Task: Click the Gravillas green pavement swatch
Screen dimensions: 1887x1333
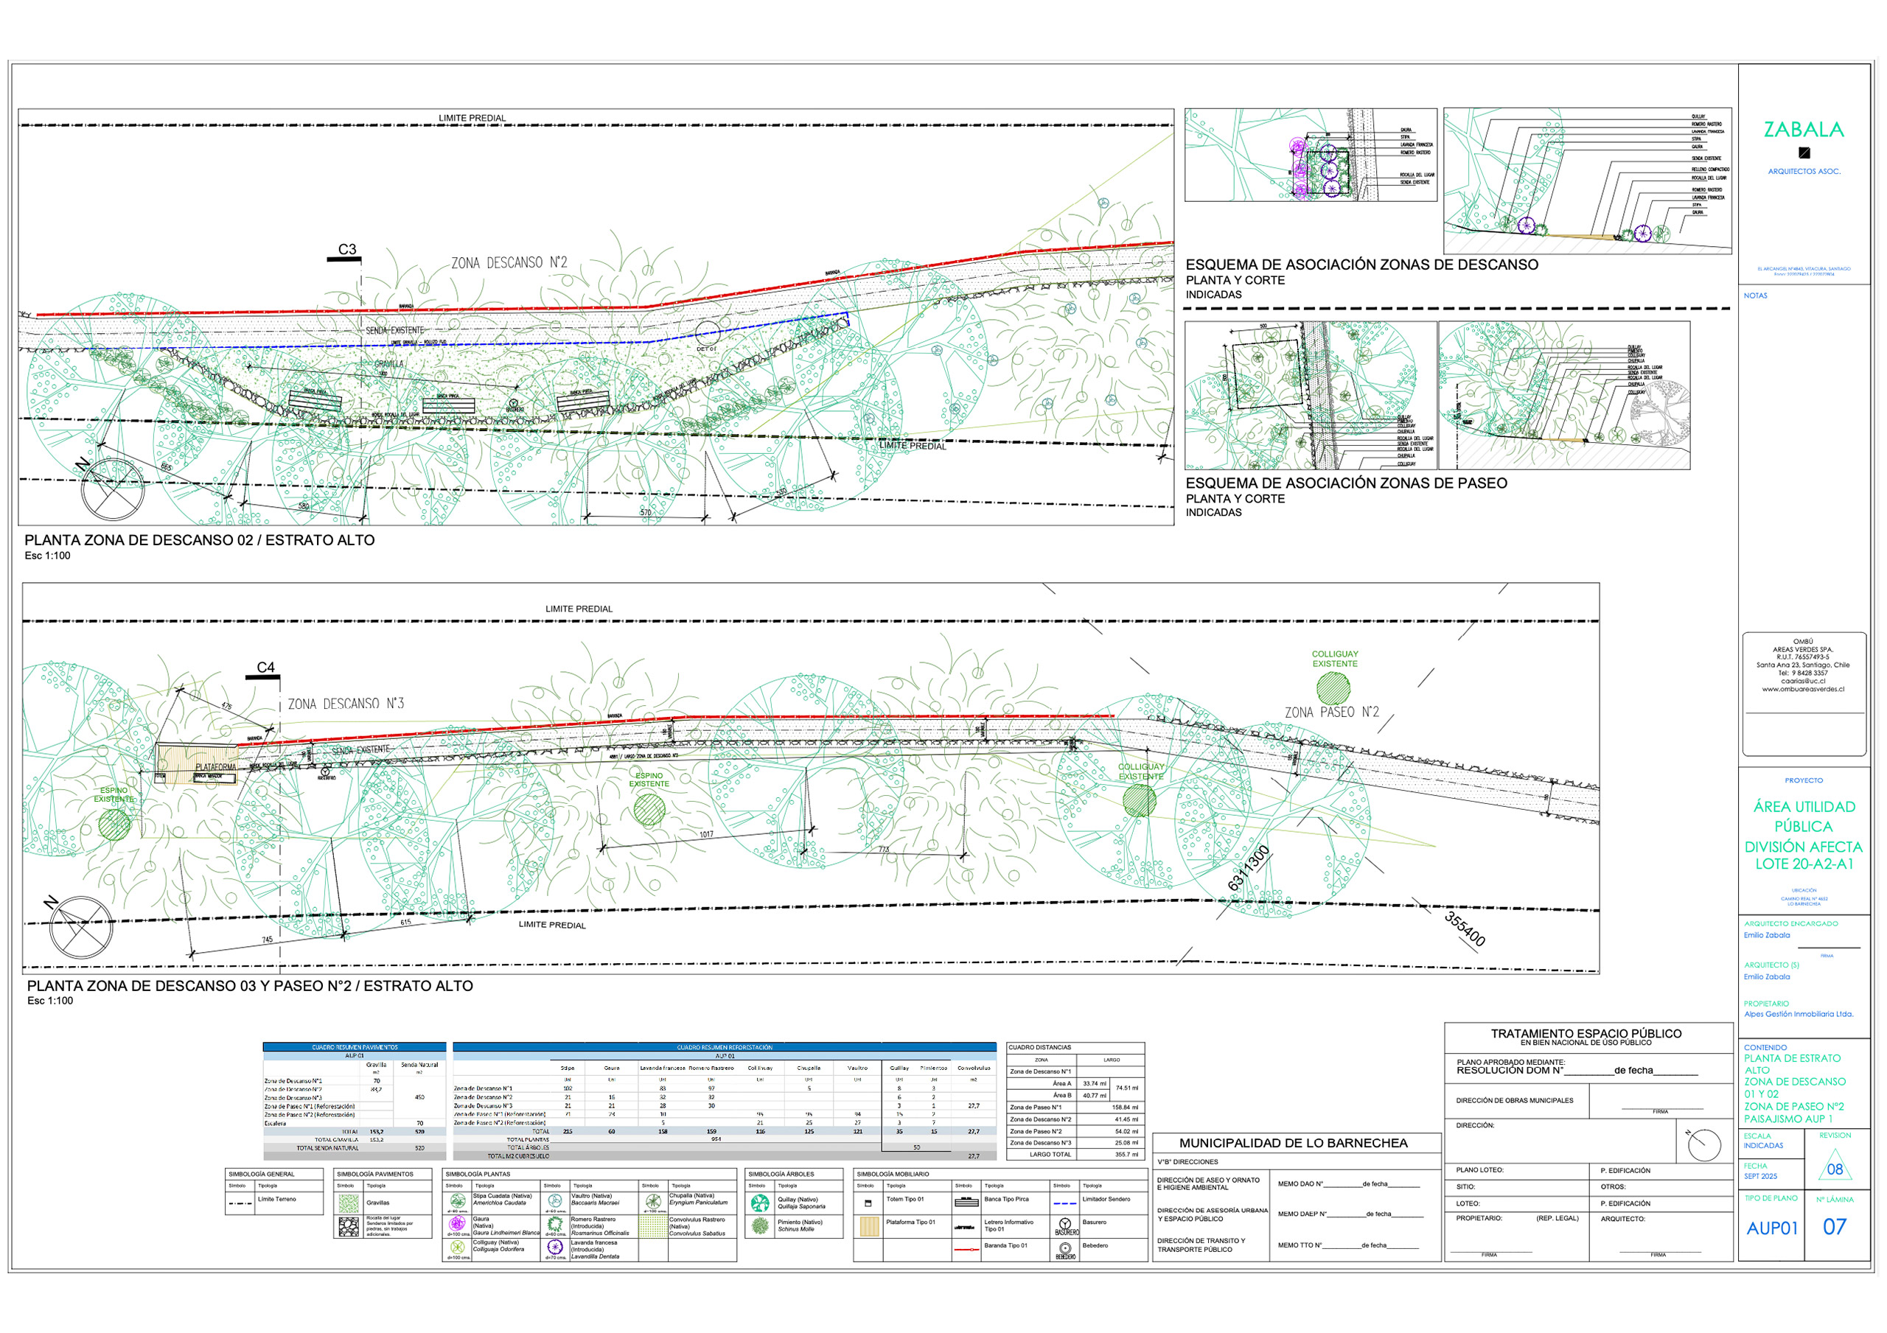Action: click(349, 1203)
